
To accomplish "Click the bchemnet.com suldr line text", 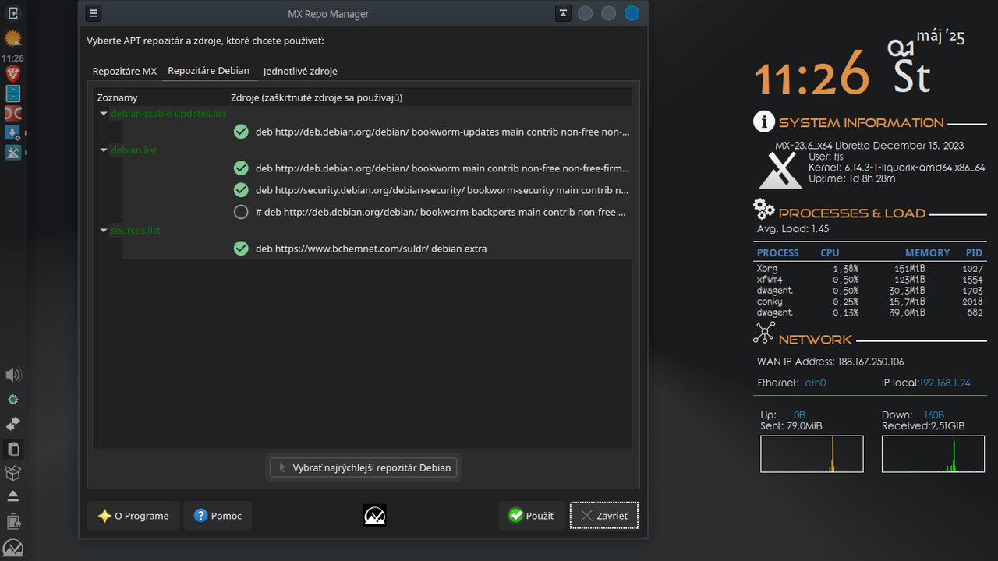I will (371, 249).
